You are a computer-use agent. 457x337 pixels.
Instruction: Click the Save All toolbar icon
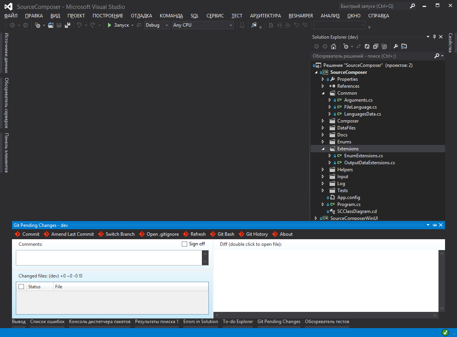coord(68,25)
